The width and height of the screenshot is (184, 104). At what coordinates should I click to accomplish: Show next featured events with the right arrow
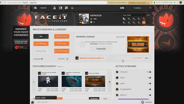click(110, 82)
